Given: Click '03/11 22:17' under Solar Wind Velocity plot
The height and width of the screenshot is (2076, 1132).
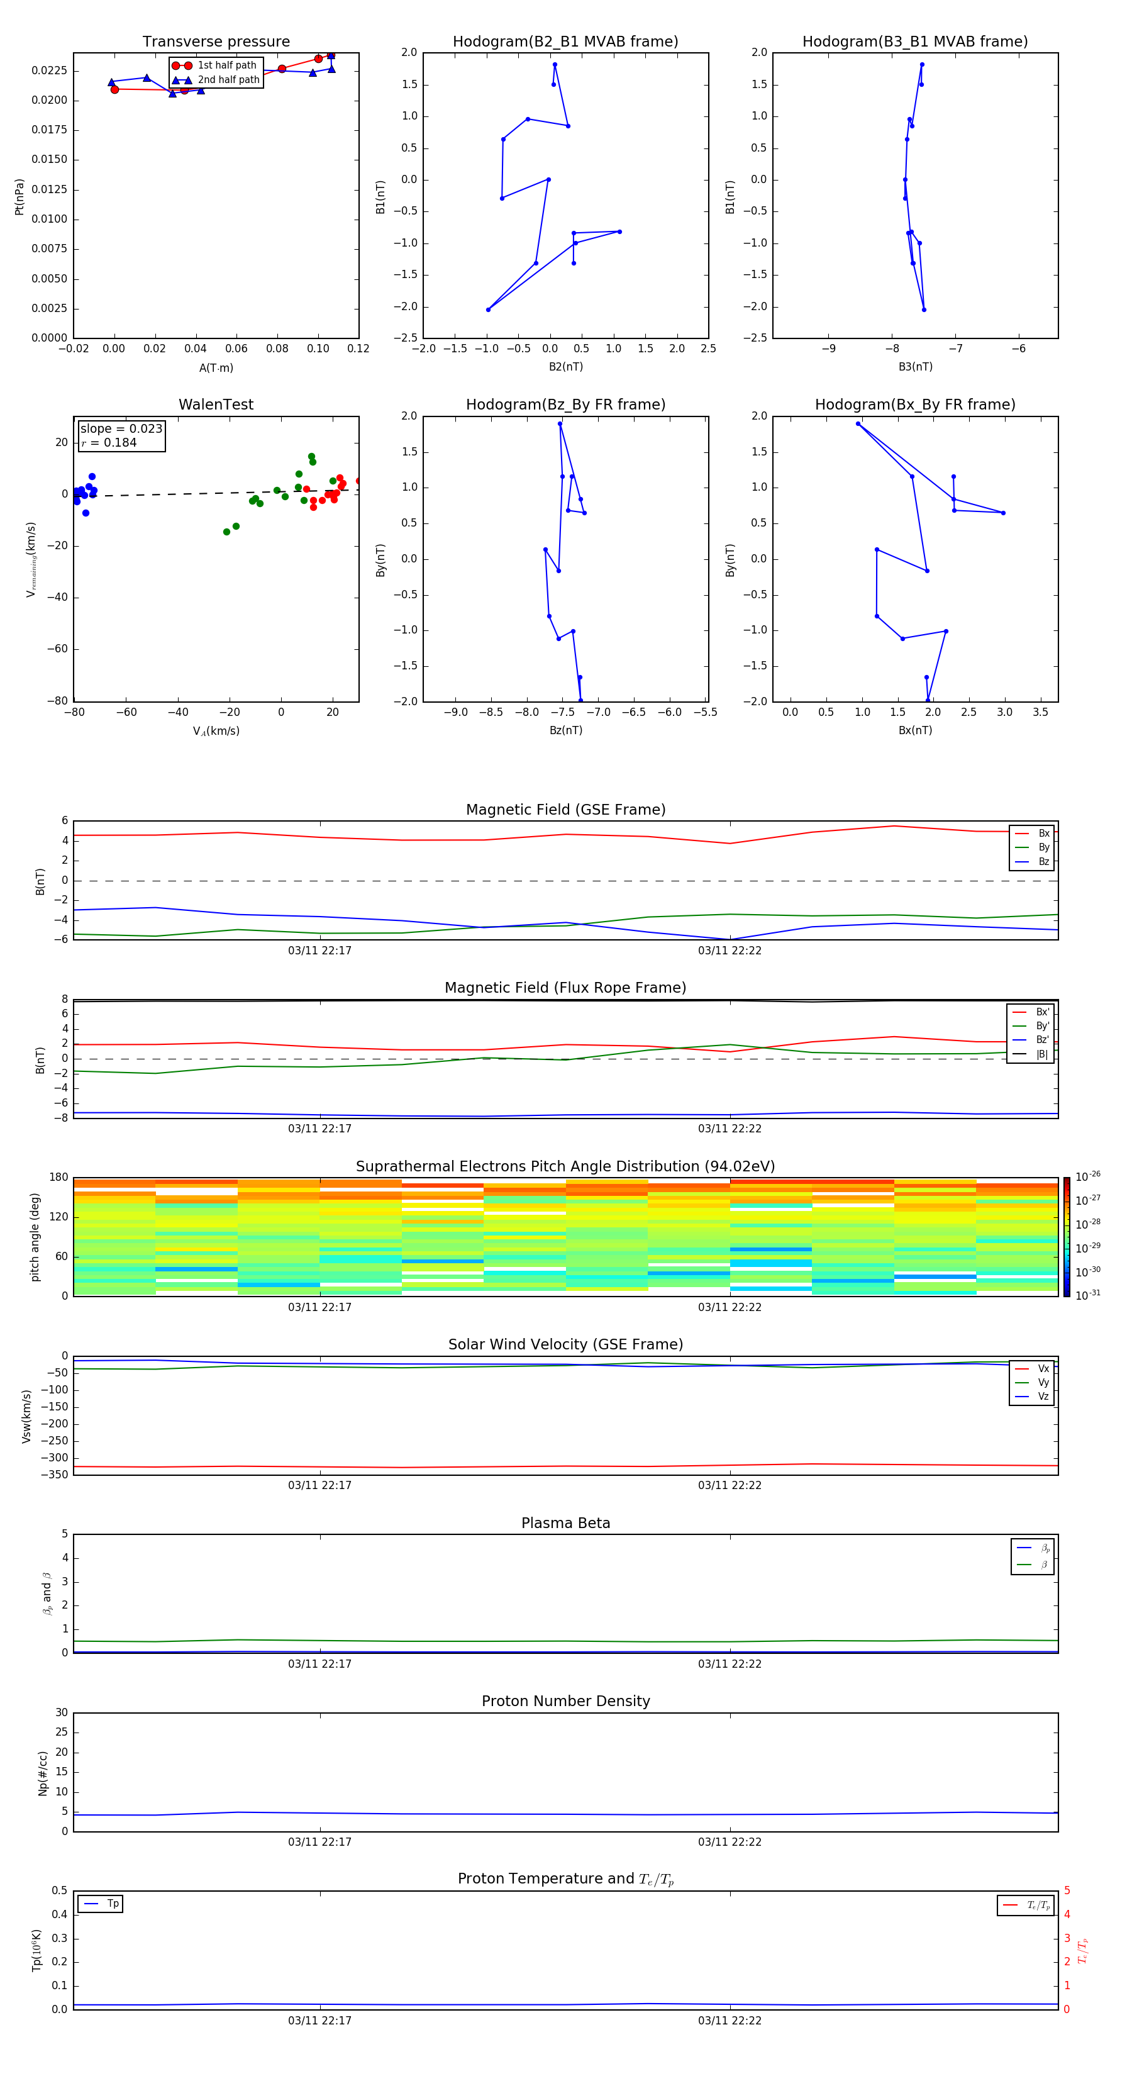Looking at the screenshot, I should (x=320, y=1486).
